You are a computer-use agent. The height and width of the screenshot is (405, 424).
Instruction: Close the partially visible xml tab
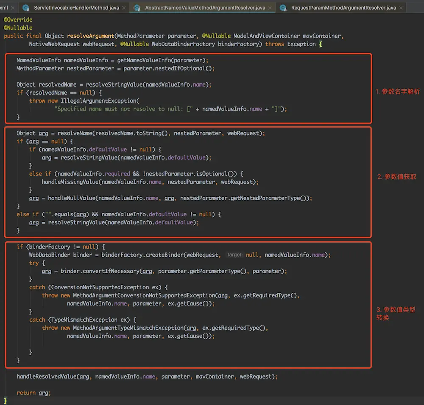point(14,8)
